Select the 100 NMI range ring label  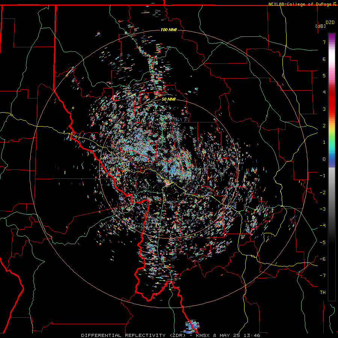[169, 30]
